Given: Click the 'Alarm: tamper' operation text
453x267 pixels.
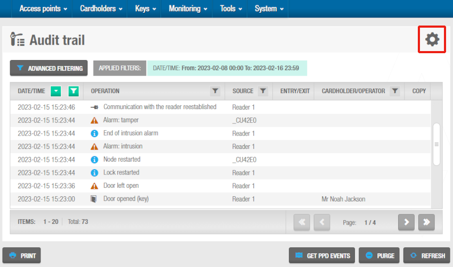Looking at the screenshot, I should (x=121, y=120).
